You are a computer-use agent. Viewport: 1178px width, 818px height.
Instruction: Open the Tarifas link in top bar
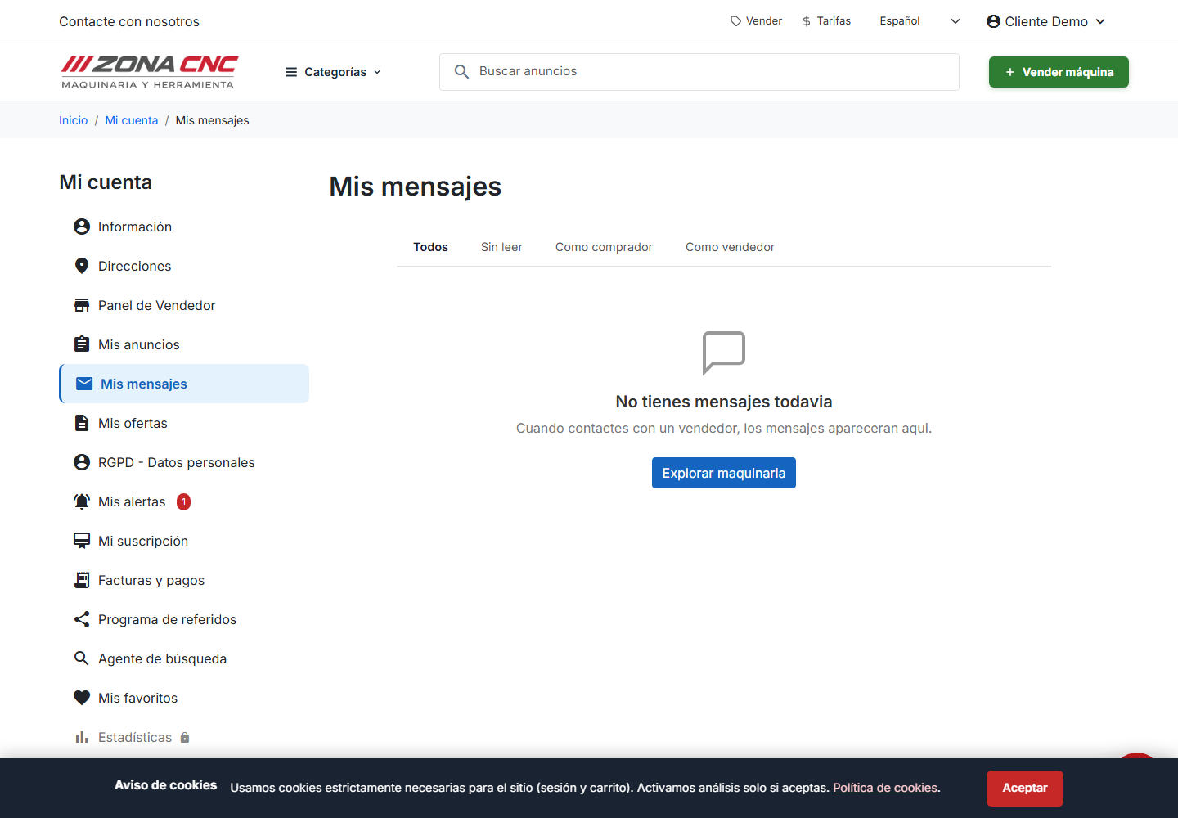[826, 21]
